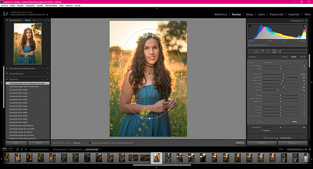Click the Pegar button

point(39,143)
